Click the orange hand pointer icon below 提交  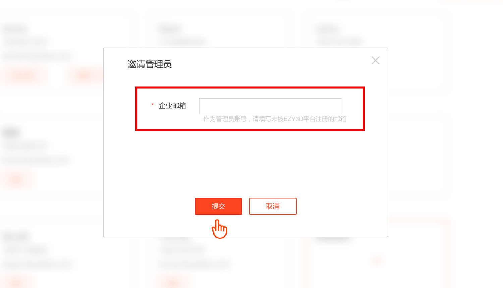219,229
